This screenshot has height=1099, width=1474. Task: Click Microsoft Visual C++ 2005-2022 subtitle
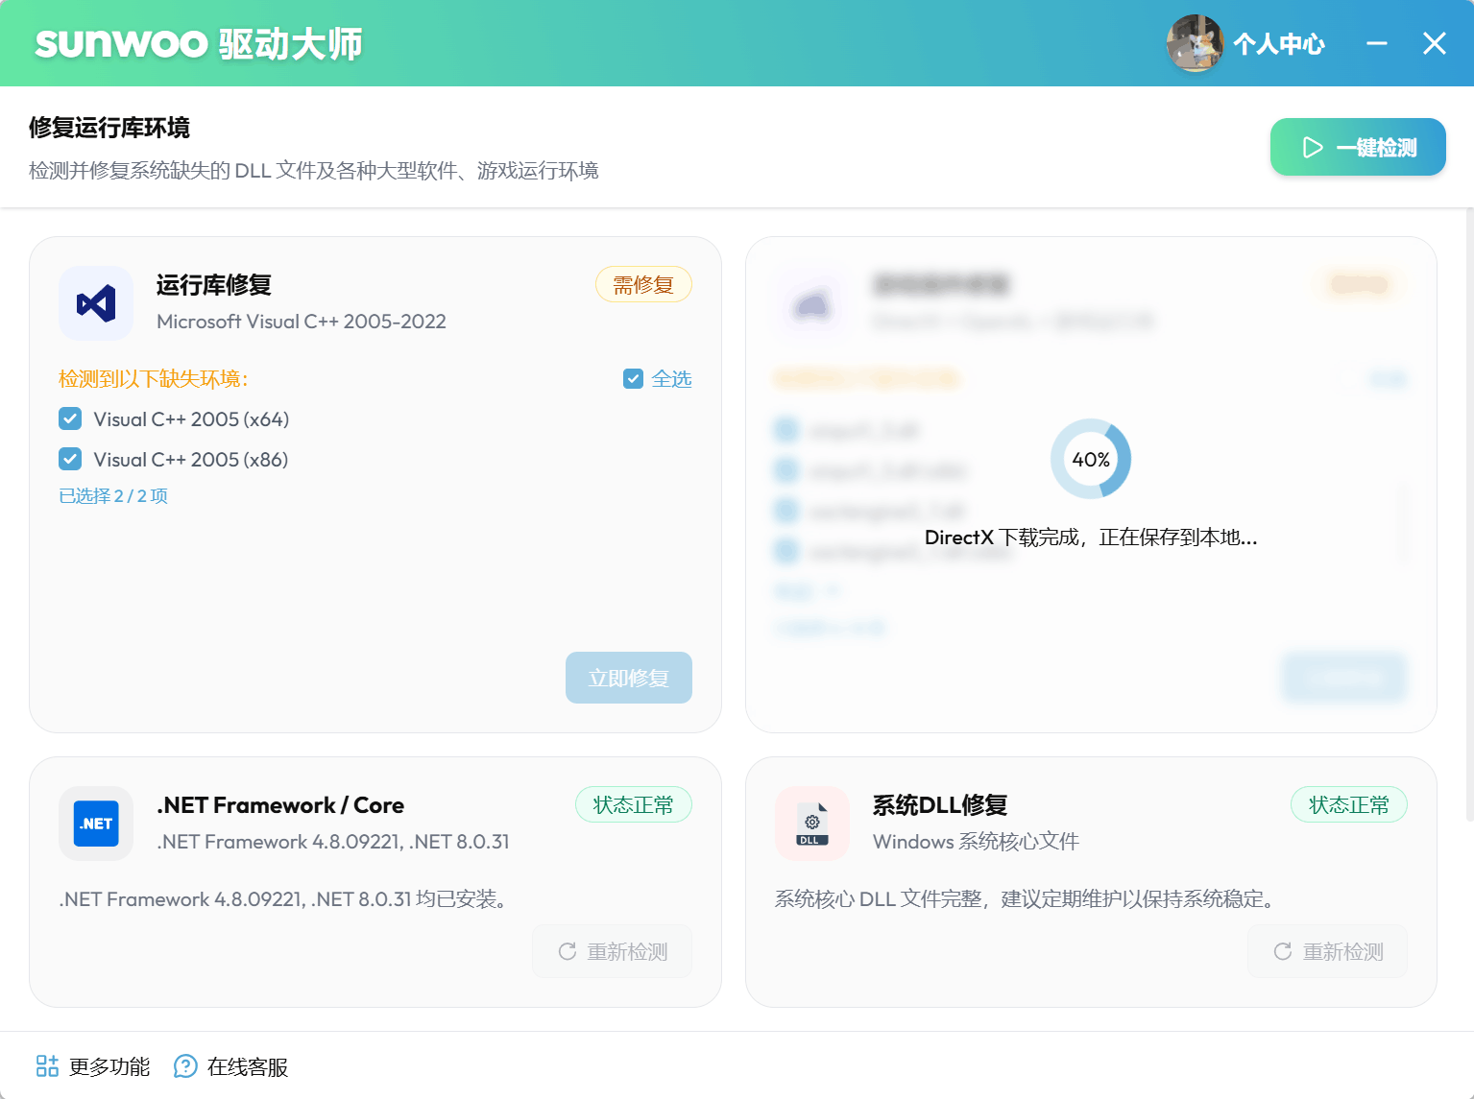click(302, 322)
